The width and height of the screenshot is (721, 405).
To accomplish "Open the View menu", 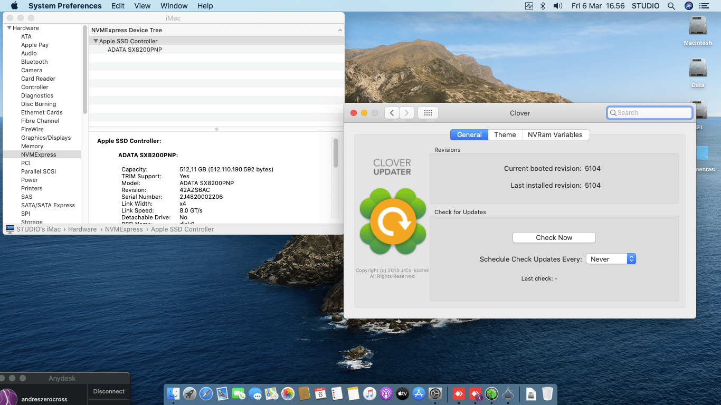I will tap(143, 6).
